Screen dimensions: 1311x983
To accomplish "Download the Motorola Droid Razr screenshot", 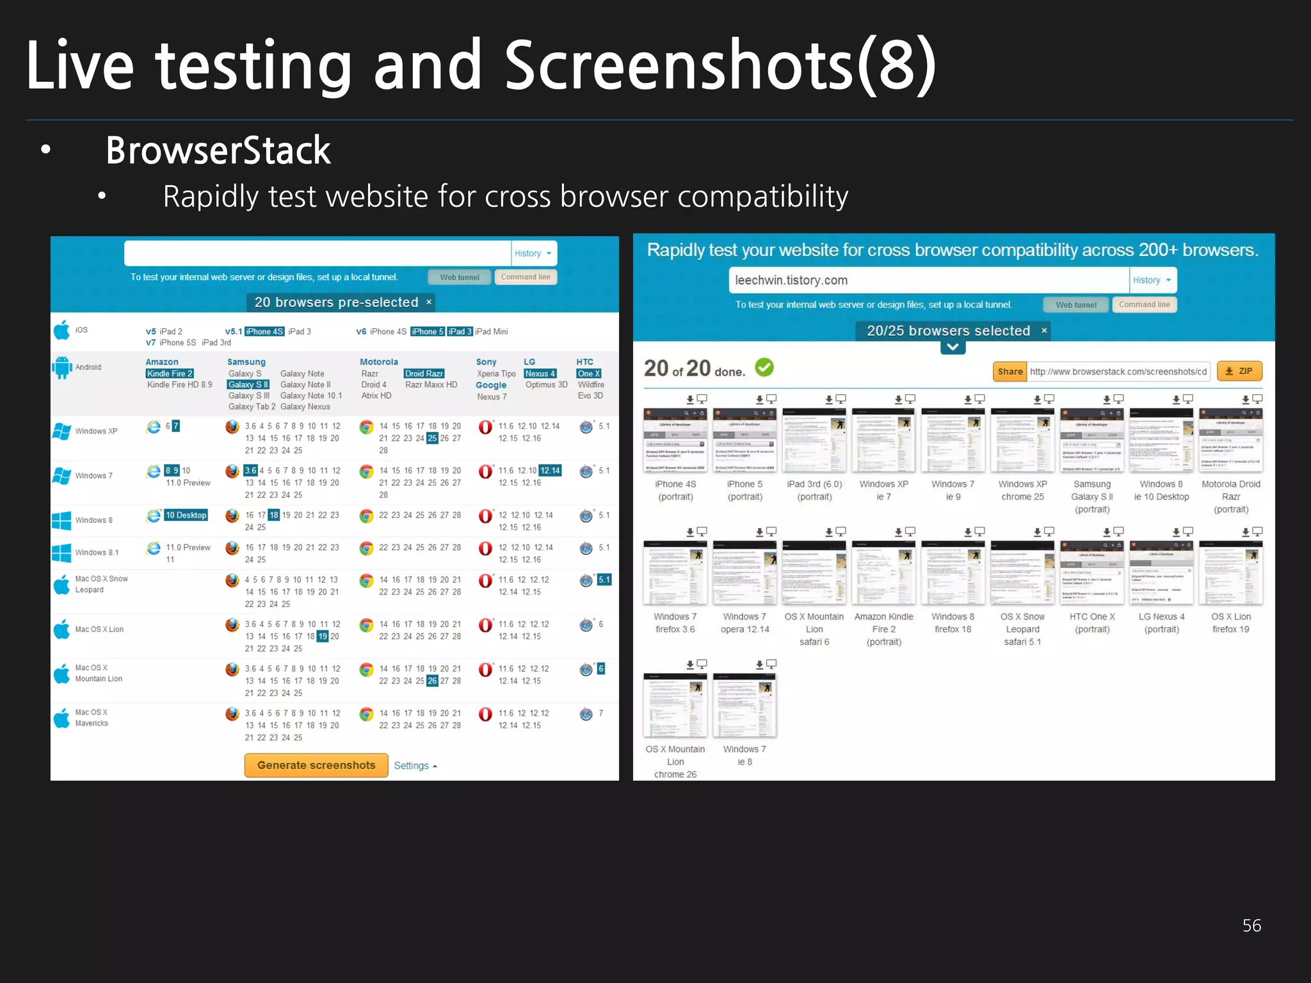I will [1245, 399].
